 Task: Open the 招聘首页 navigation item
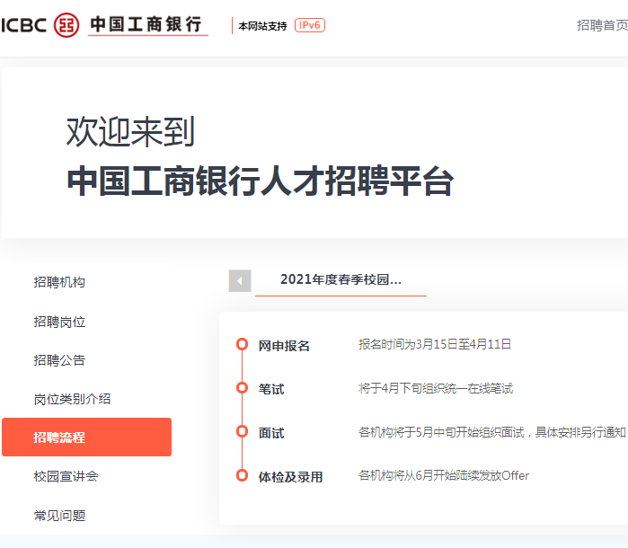click(601, 25)
